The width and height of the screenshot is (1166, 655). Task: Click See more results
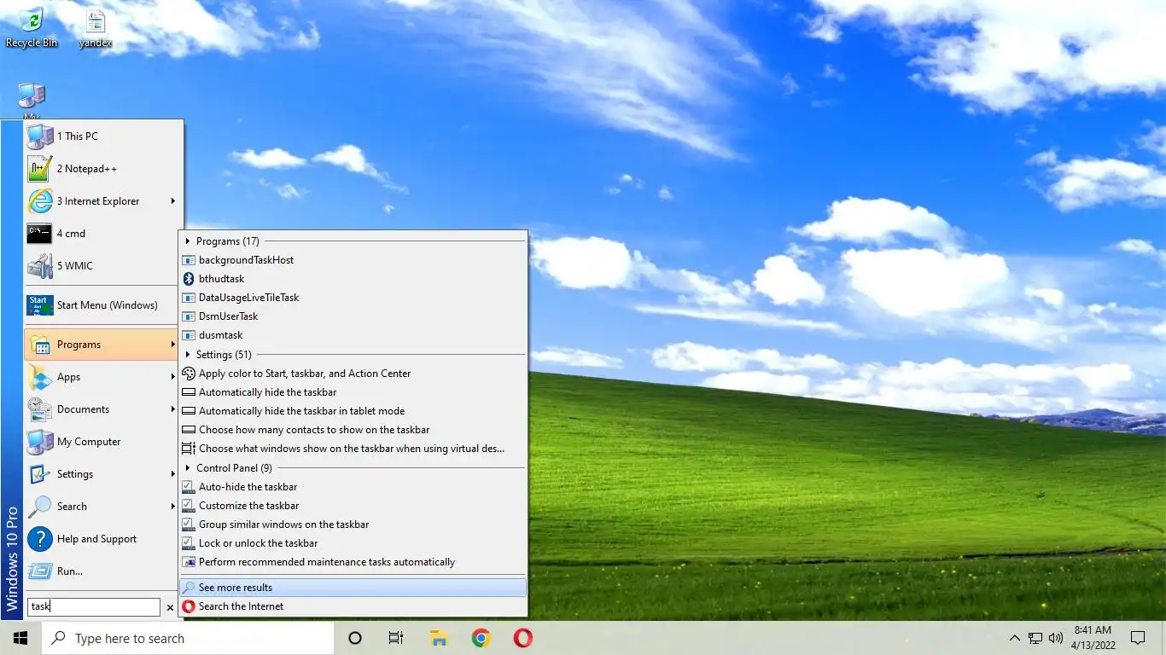[353, 588]
